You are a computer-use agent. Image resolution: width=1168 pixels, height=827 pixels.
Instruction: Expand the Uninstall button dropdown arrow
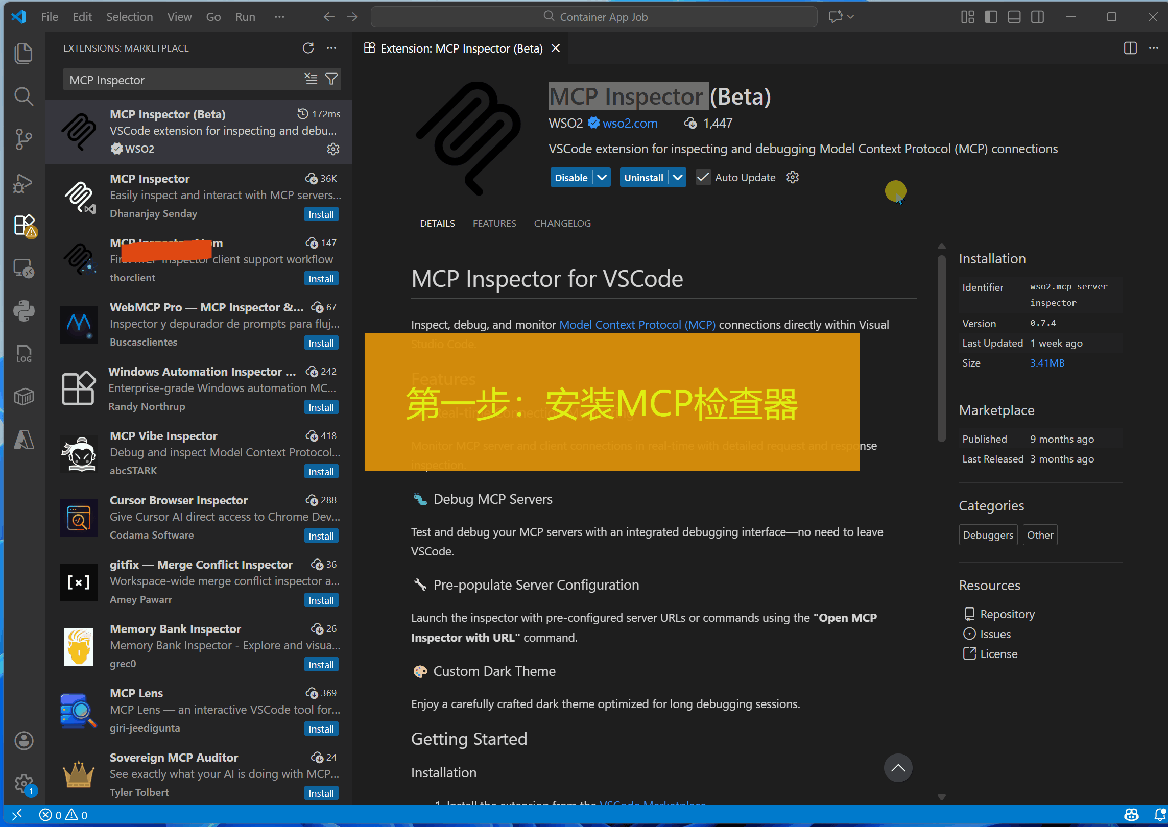[678, 177]
